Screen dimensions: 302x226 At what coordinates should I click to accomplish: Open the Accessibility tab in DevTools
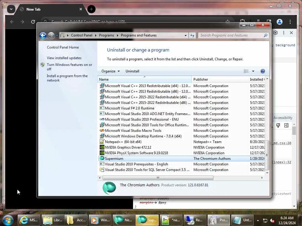283,118
